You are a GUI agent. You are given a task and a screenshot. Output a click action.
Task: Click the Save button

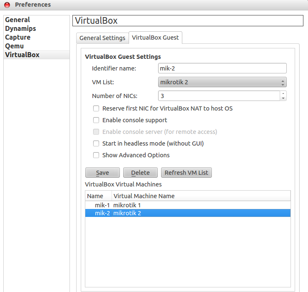[x=102, y=173]
